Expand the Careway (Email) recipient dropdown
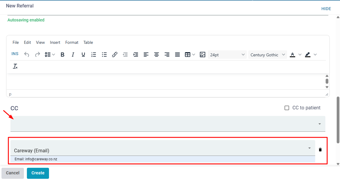 tap(309, 148)
